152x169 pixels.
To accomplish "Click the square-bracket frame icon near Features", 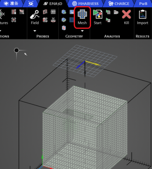I will click(x=14, y=20).
